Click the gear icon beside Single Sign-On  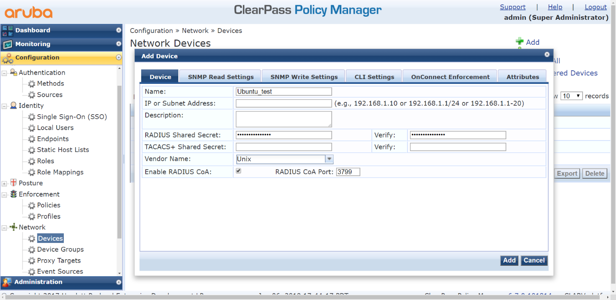[x=32, y=117]
